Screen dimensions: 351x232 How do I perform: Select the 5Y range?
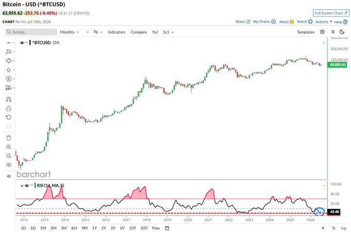(122, 228)
